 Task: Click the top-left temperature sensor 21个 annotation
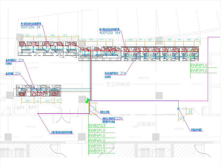pyautogui.click(x=14, y=60)
